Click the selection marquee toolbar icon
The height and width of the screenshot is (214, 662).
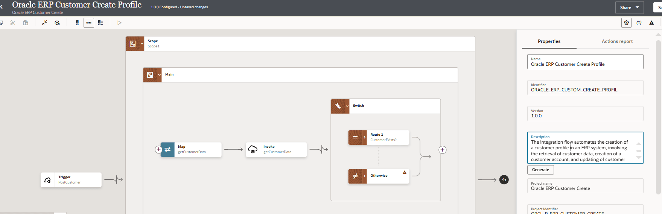tap(1, 23)
